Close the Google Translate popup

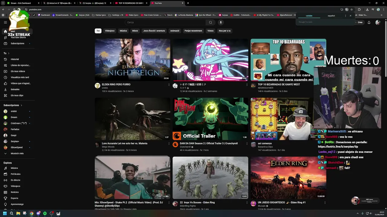click(x=350, y=16)
